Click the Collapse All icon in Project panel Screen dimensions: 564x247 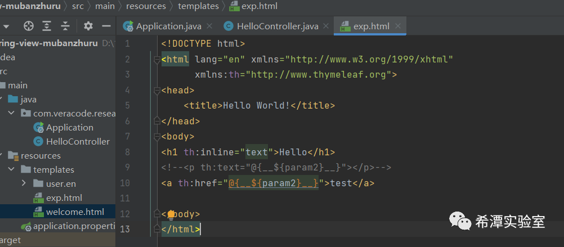[65, 26]
